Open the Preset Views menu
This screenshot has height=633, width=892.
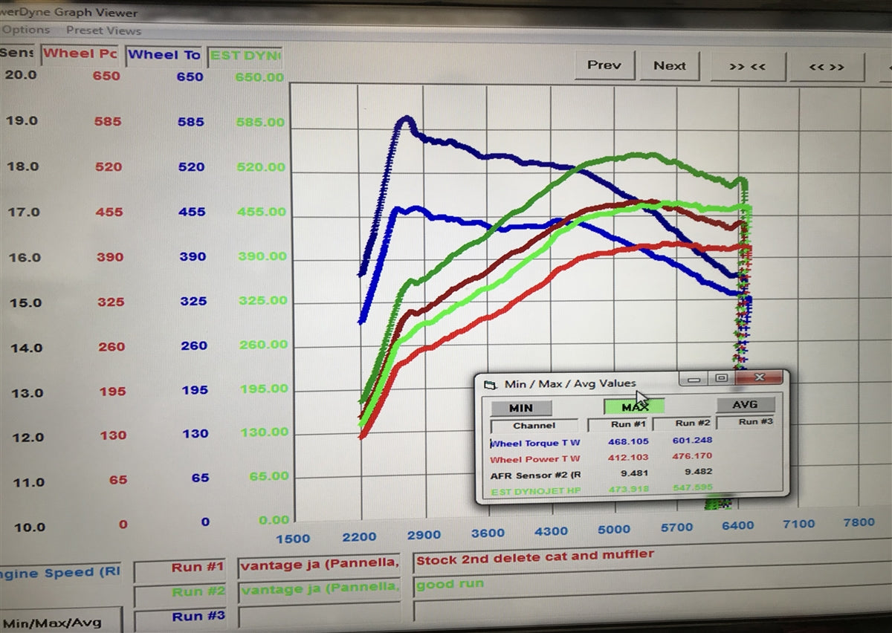[103, 30]
